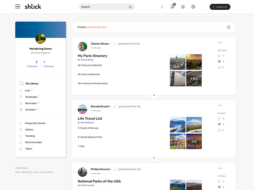The image size is (254, 190).
Task: Open notifications bell
Action: (172, 7)
